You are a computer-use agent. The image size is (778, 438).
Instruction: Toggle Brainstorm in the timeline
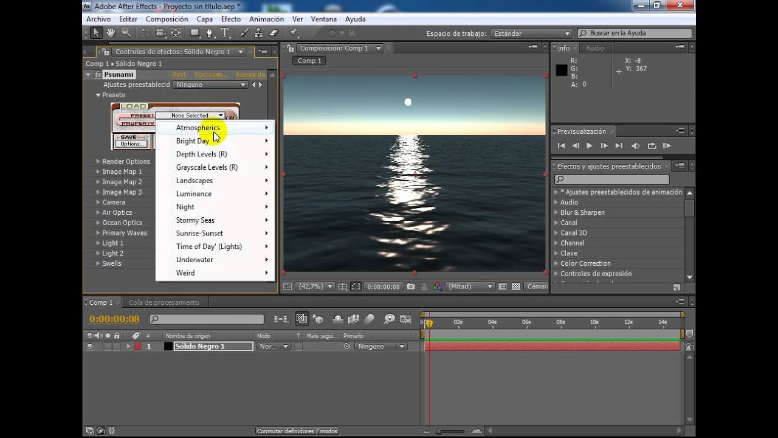(390, 319)
